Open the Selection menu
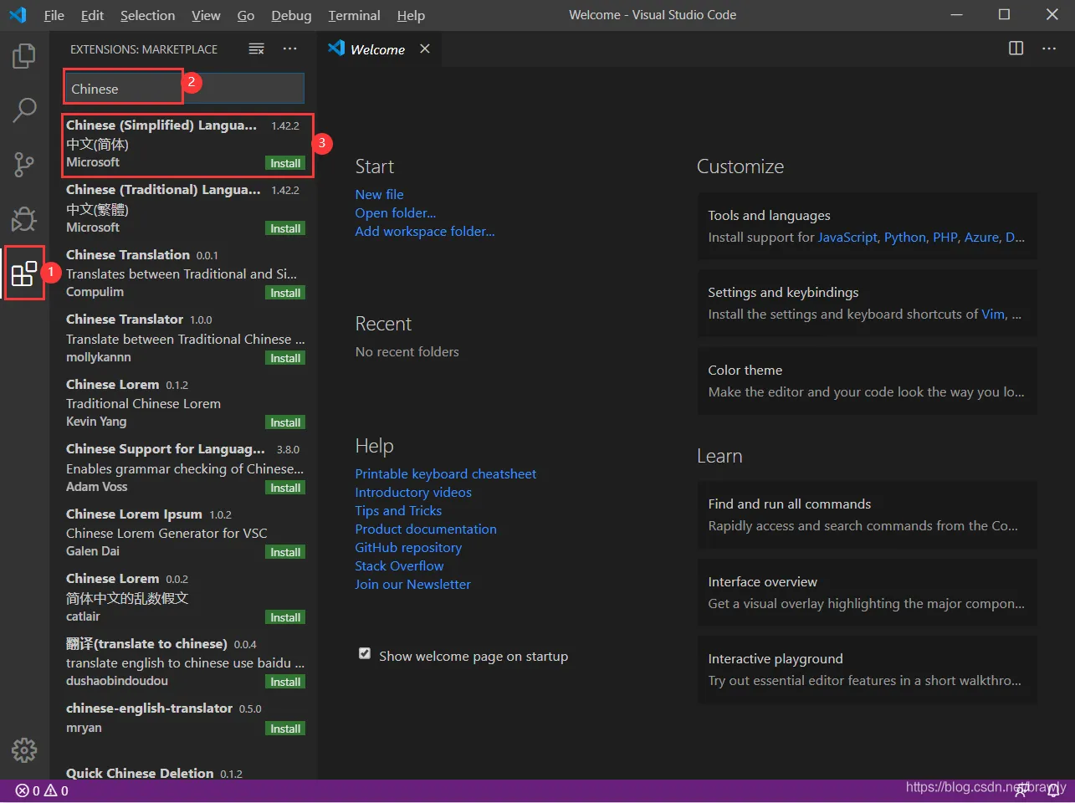The height and width of the screenshot is (803, 1075). (147, 15)
